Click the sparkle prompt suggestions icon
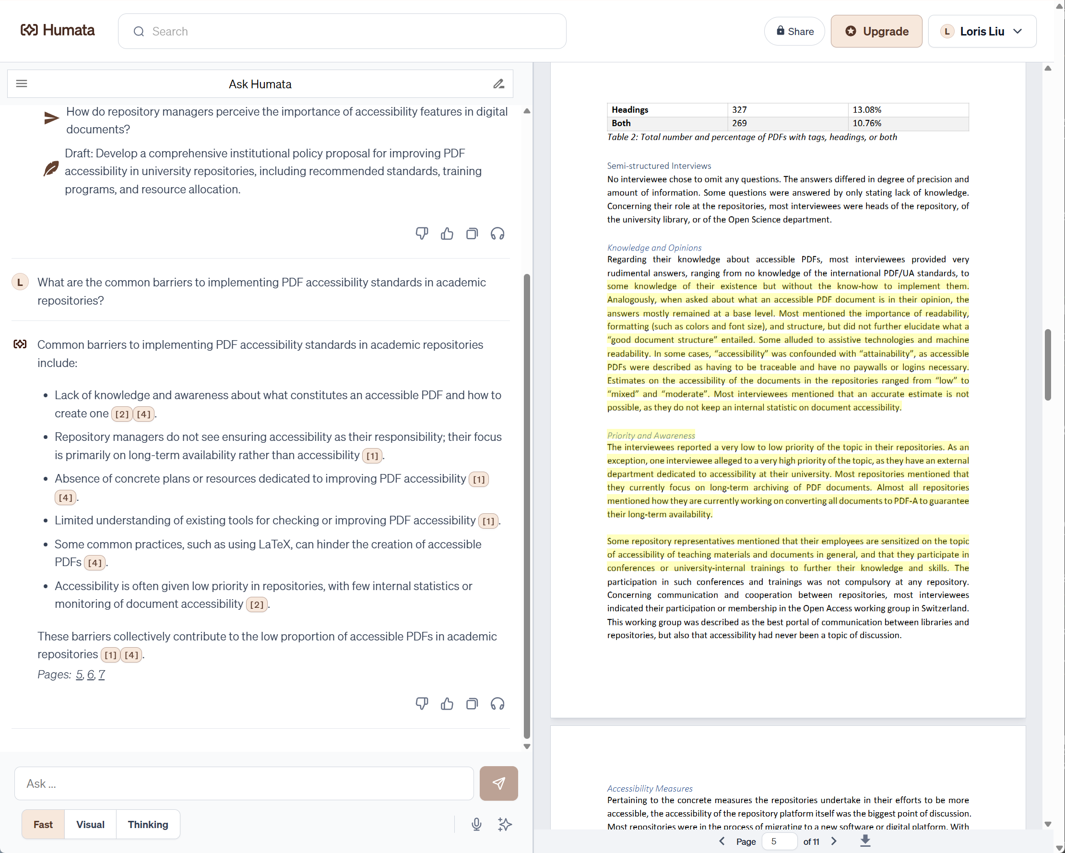 click(504, 824)
